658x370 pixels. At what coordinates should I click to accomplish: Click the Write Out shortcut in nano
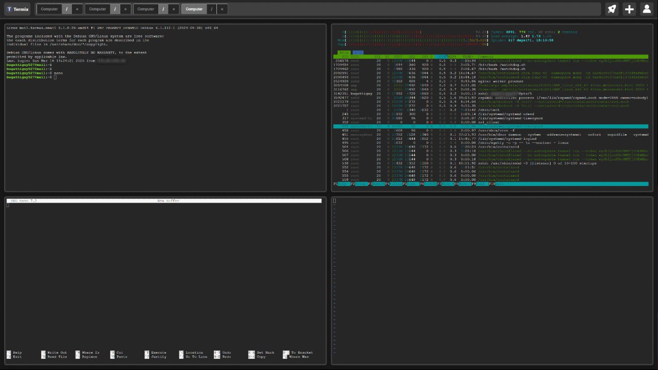[x=54, y=353]
